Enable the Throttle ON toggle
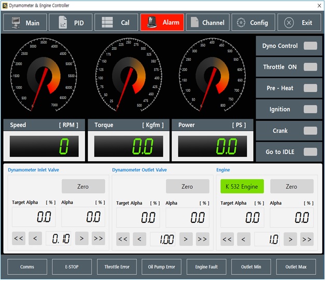Screen dimensions: 325x281 point(310,67)
